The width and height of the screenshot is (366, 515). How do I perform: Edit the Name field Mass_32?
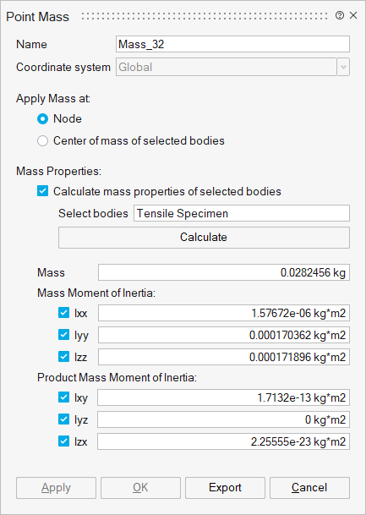tap(232, 44)
